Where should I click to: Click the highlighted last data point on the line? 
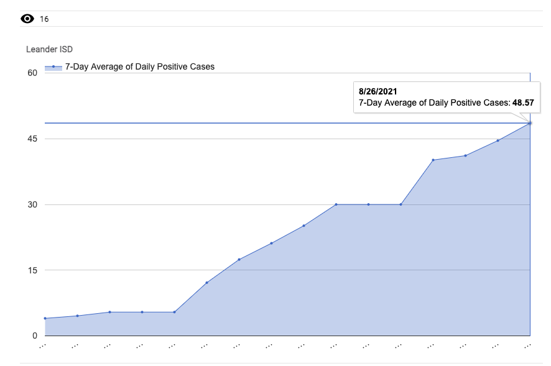tap(530, 123)
